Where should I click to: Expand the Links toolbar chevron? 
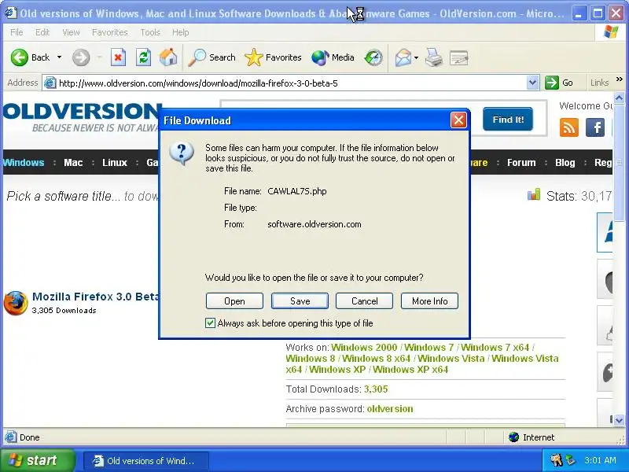tap(619, 79)
